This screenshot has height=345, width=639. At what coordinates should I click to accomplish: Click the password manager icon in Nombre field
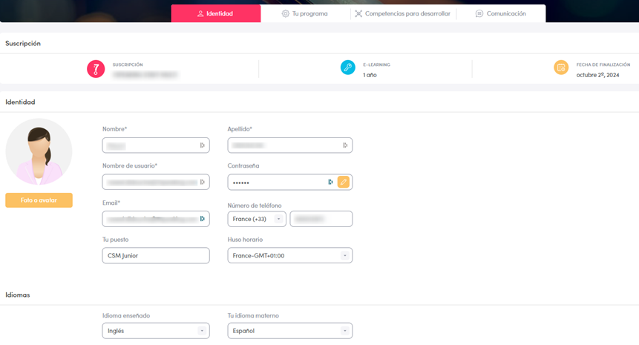click(x=202, y=145)
